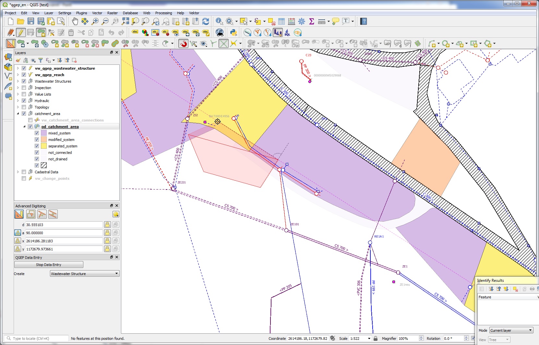The width and height of the screenshot is (539, 345).
Task: Open the Create Wastewater Structure dropdown
Action: [x=85, y=274]
